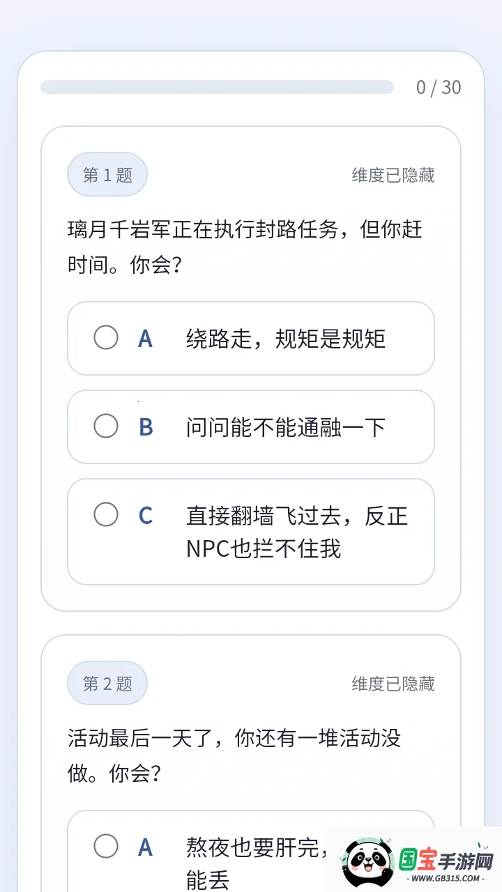This screenshot has height=892, width=502.
Task: Click the letter B of 通融 option
Action: [x=145, y=426]
